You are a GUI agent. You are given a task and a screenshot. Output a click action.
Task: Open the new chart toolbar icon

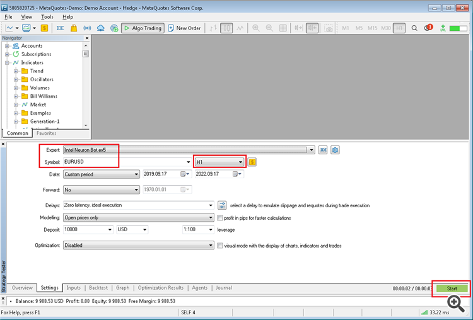(9, 28)
